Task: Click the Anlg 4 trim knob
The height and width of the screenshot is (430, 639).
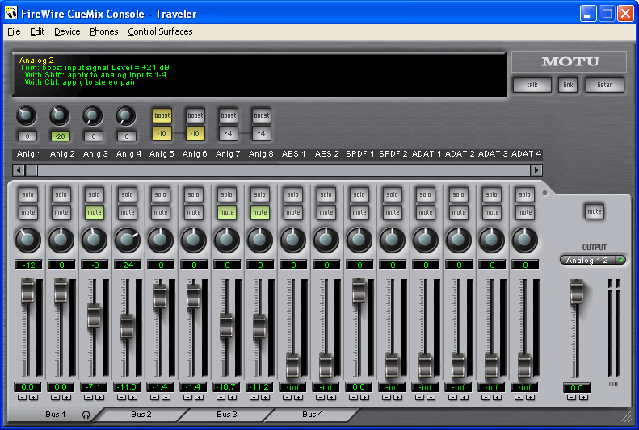Action: point(125,116)
